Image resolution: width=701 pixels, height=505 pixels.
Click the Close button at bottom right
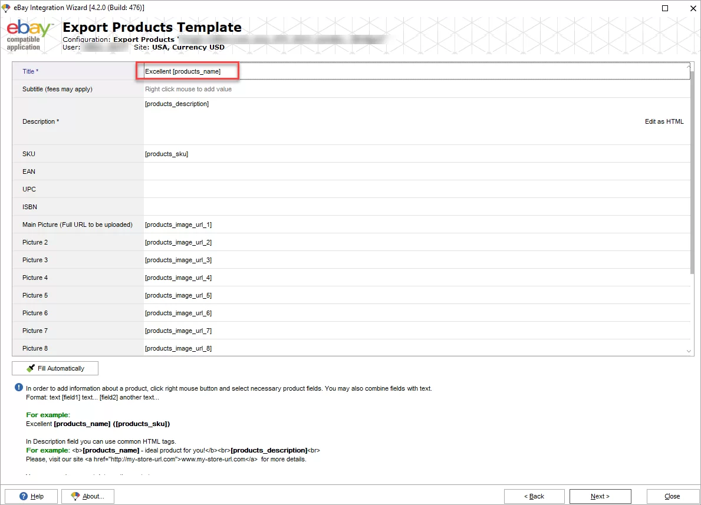pos(673,496)
